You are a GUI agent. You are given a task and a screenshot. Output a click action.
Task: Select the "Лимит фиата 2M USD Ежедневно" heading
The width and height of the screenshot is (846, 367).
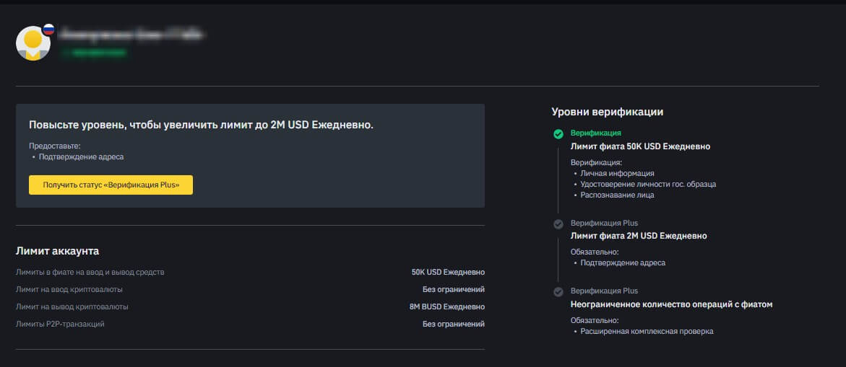tap(639, 236)
